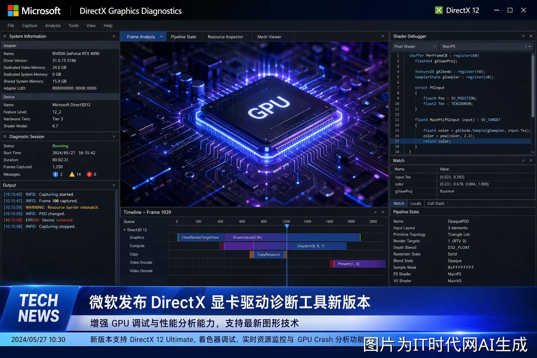The height and width of the screenshot is (358, 537).
Task: Click the Diagnostic Session panel grip icon
Action: (5, 137)
